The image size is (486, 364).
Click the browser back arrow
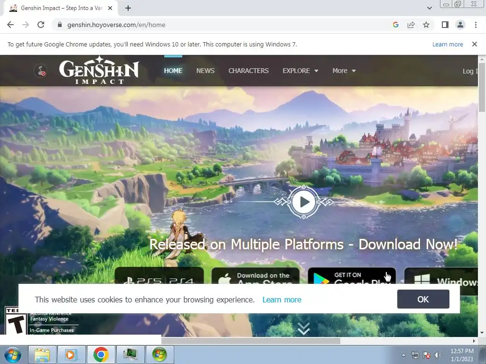click(10, 25)
